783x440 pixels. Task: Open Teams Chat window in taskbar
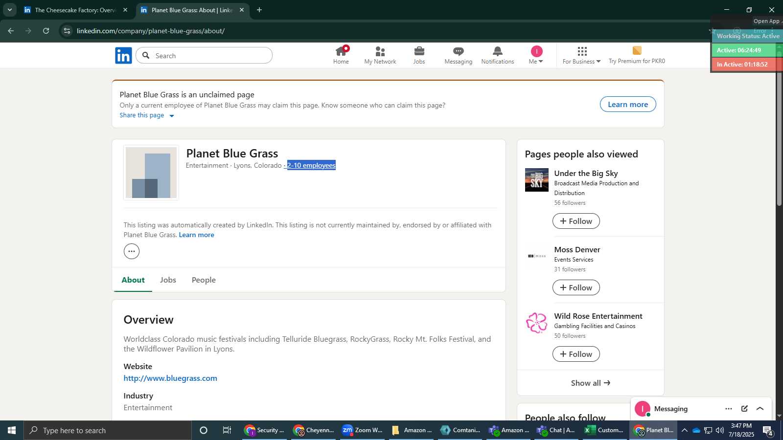point(556,430)
